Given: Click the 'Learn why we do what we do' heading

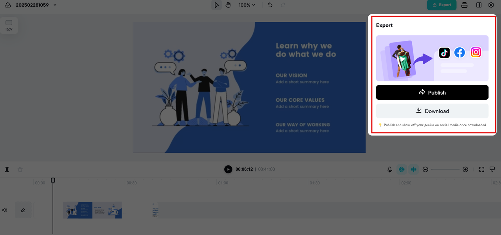Looking at the screenshot, I should pos(306,50).
